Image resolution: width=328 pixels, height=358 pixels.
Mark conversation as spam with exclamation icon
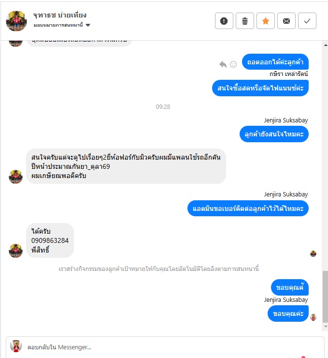coord(224,21)
